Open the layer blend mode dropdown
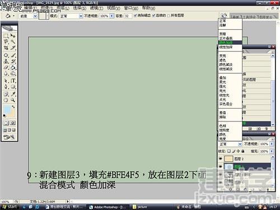Image resolution: width=280 pixels, height=210 pixels. 230,144
